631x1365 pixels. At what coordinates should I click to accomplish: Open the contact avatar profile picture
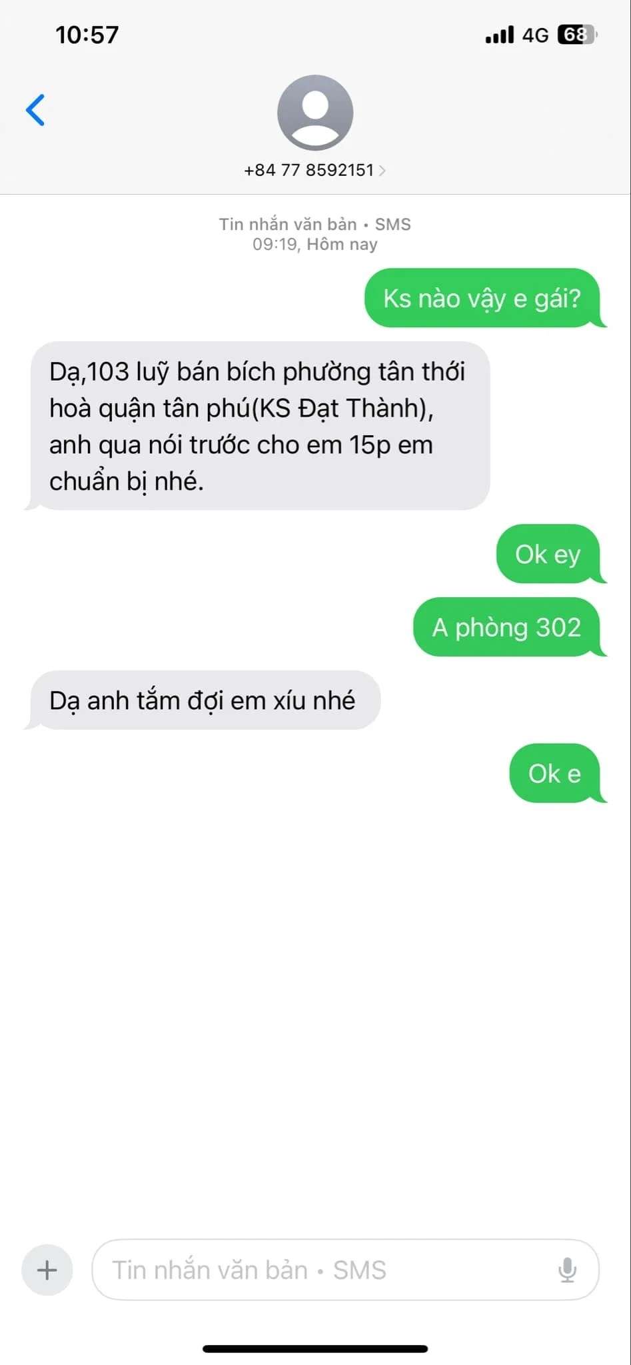(315, 113)
